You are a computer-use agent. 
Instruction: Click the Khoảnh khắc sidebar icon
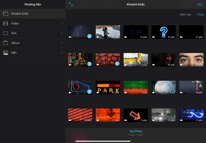click(x=6, y=14)
